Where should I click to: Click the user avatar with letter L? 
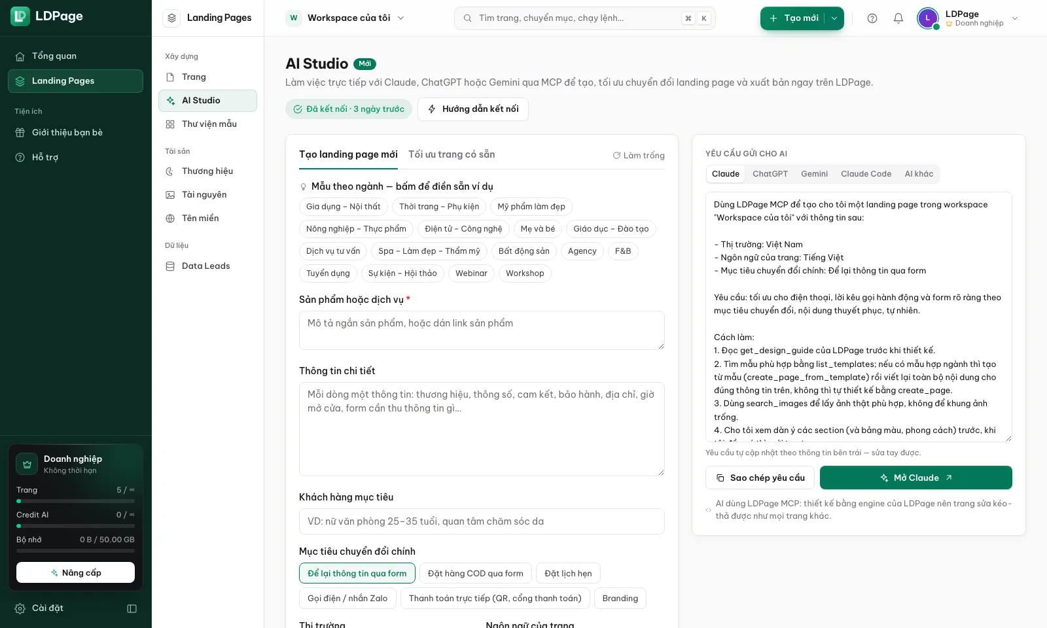[x=928, y=18]
